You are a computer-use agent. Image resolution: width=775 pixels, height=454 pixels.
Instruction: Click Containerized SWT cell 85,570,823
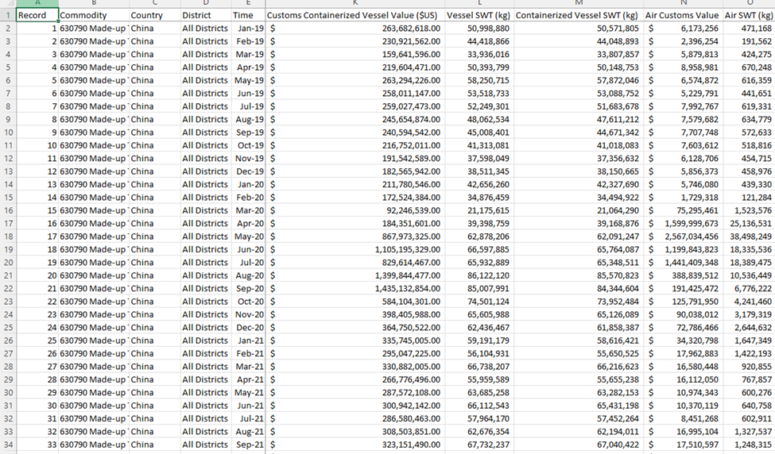coord(579,275)
